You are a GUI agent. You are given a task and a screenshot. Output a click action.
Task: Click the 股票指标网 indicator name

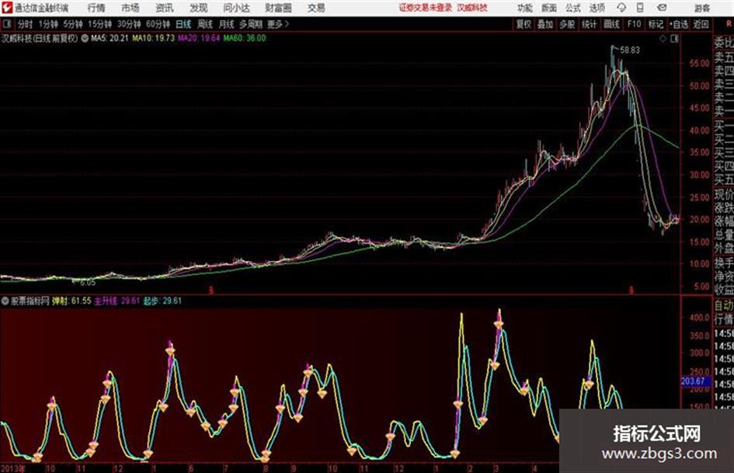30,301
